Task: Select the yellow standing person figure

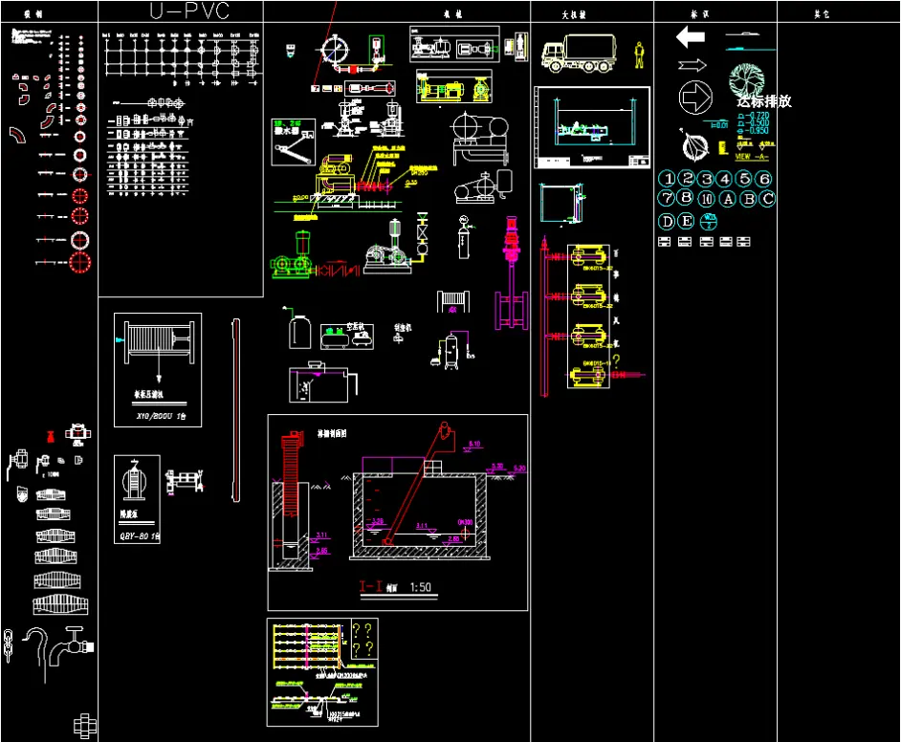Action: click(x=639, y=55)
